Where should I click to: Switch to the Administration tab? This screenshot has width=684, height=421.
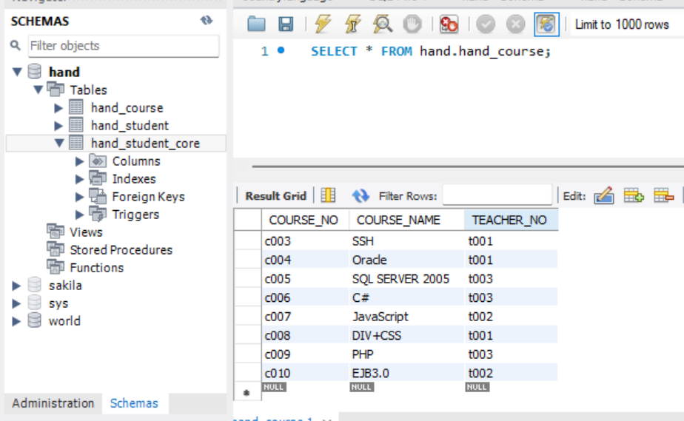53,403
